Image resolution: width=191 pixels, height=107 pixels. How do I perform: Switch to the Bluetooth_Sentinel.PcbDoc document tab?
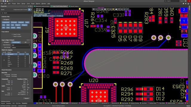pos(42,6)
